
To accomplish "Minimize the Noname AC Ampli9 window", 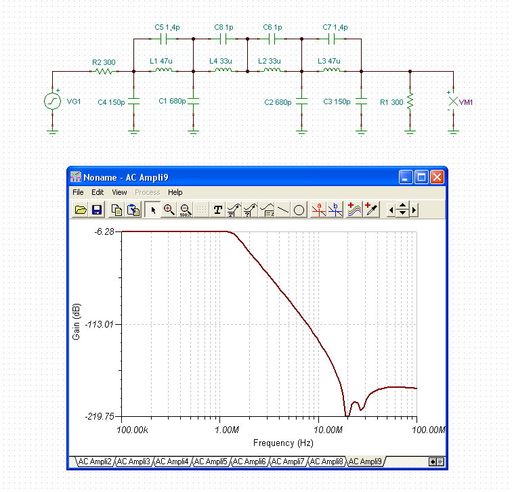I will (406, 177).
